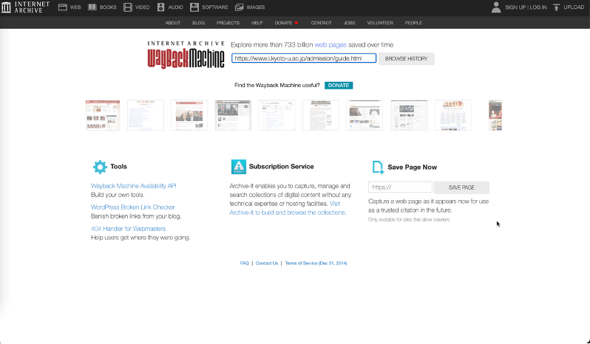Click the blue Donate button
The height and width of the screenshot is (344, 590).
tap(339, 85)
